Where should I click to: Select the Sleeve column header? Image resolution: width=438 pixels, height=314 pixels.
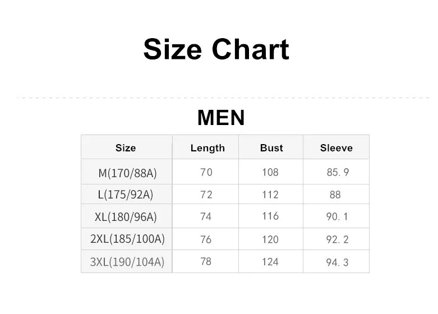(336, 147)
